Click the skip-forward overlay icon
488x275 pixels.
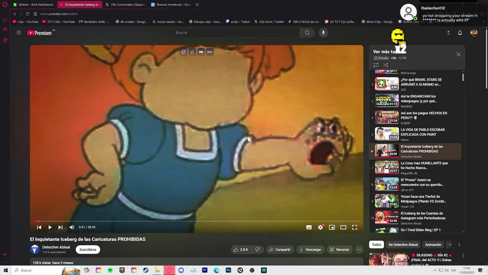pyautogui.click(x=201, y=52)
